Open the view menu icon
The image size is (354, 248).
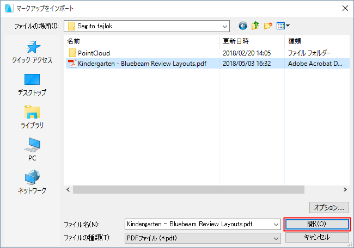pos(283,26)
